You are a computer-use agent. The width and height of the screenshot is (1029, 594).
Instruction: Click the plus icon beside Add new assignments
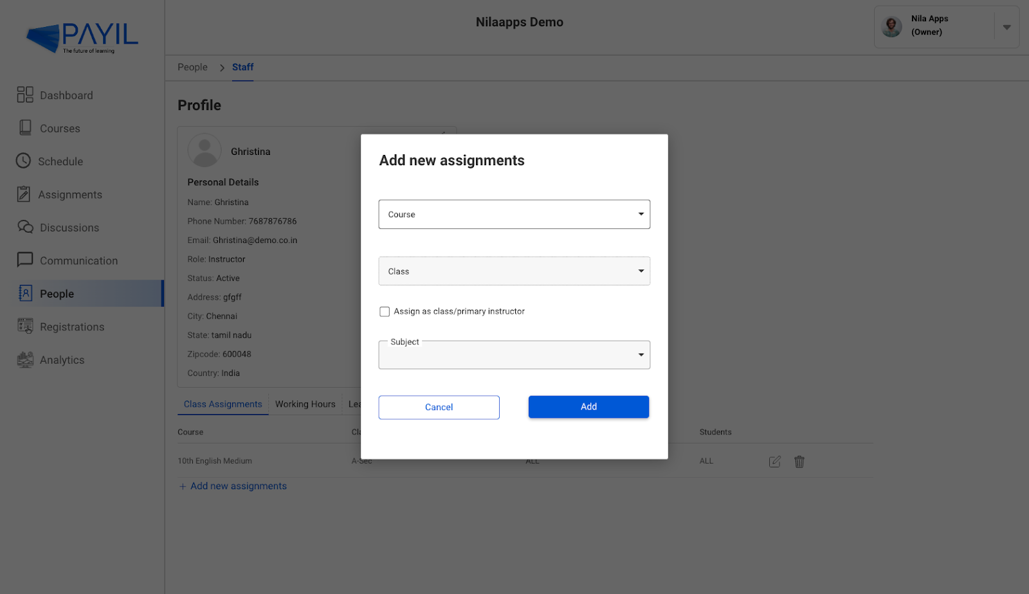(x=183, y=487)
